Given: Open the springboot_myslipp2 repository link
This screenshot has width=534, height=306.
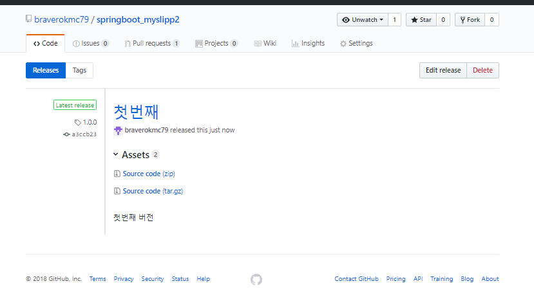Looking at the screenshot, I should 138,20.
